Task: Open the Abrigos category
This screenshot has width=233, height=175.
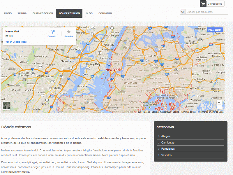Action: [166, 136]
